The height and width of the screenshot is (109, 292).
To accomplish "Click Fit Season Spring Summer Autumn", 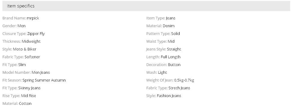I will coord(34,80).
